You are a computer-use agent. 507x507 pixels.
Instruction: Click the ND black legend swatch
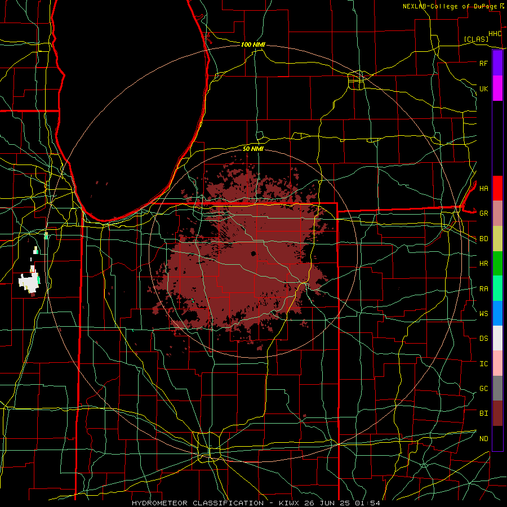497,438
